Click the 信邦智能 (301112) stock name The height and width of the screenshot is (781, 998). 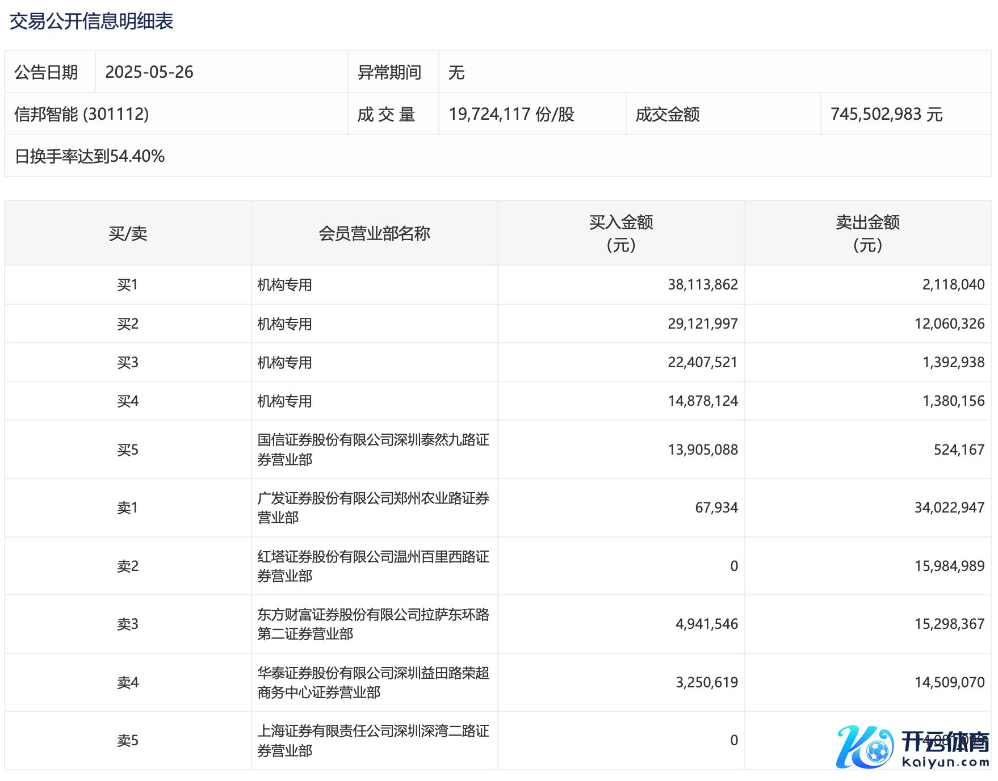click(82, 114)
